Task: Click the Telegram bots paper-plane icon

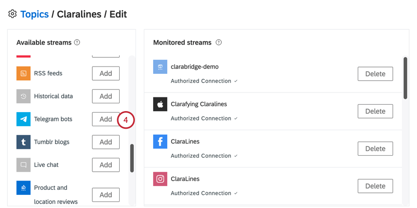Action: tap(24, 119)
